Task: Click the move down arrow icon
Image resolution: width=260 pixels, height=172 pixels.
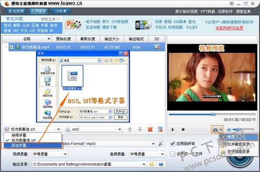Action: 140,130
